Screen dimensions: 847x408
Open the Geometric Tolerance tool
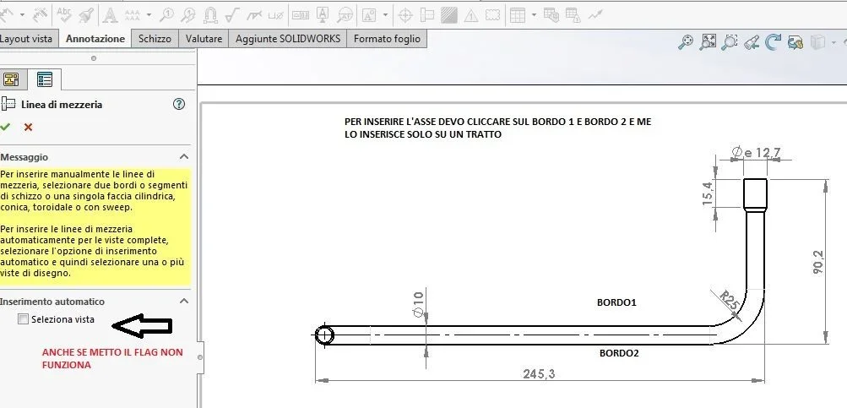tap(301, 15)
